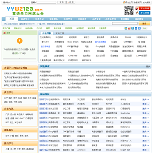Click the blue 腾讯微博 button

144,13
